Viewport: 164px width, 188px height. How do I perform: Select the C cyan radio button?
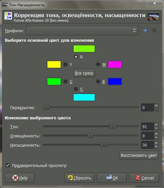[76, 89]
